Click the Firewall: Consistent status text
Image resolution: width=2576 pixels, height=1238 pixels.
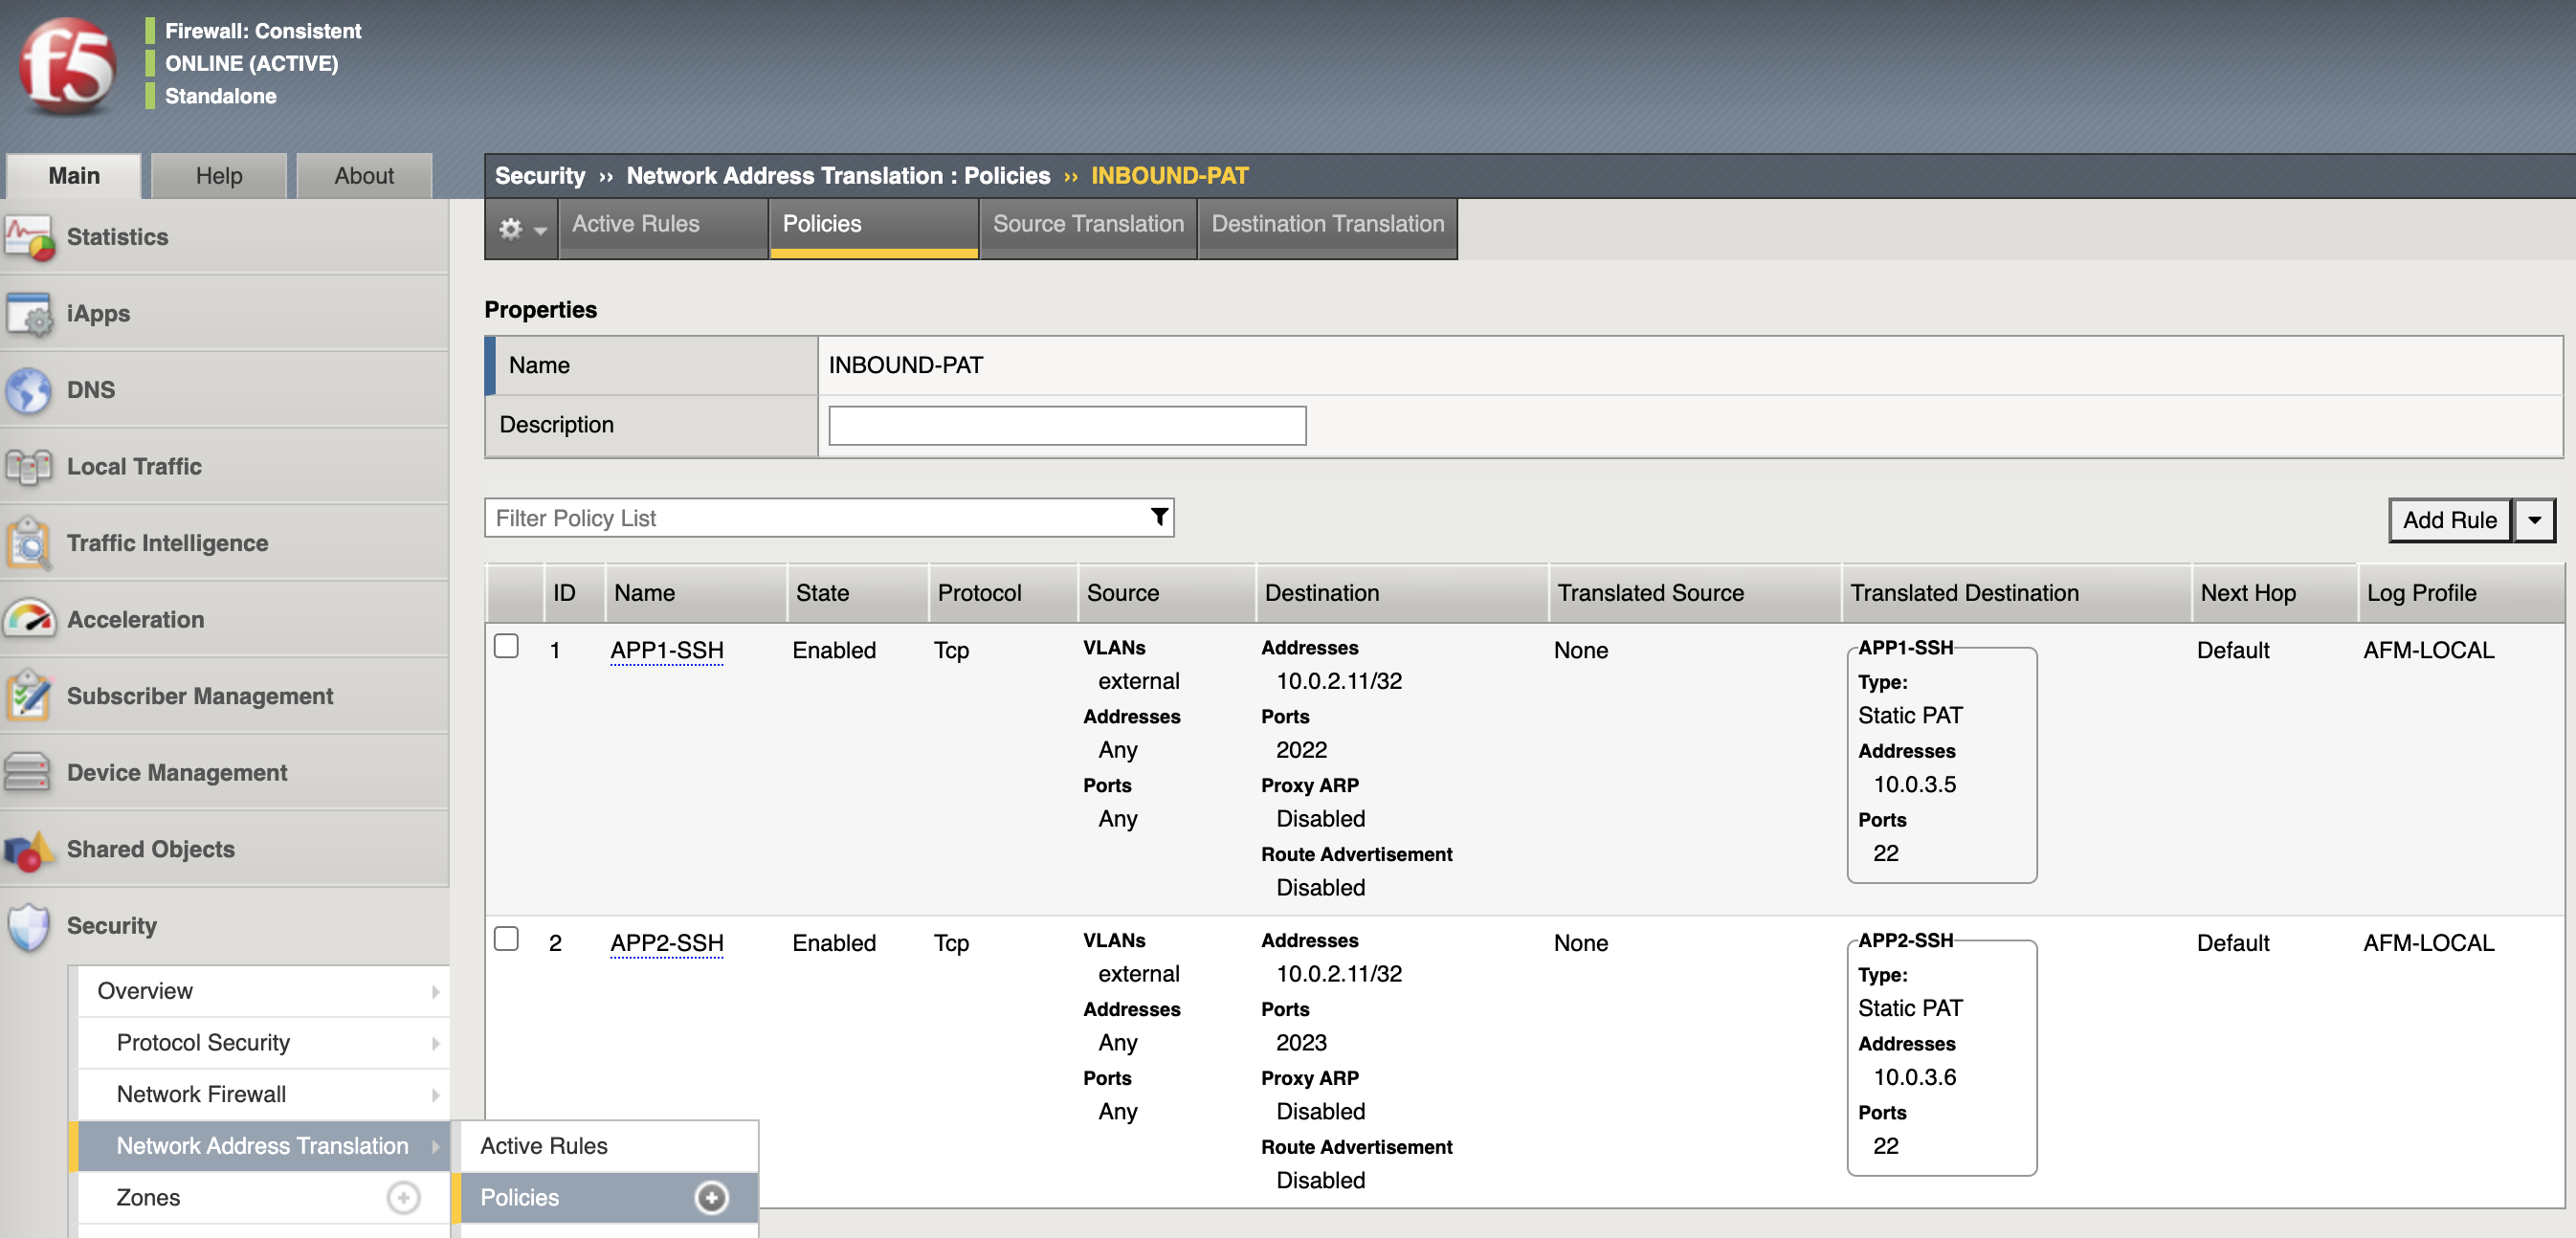click(x=263, y=31)
